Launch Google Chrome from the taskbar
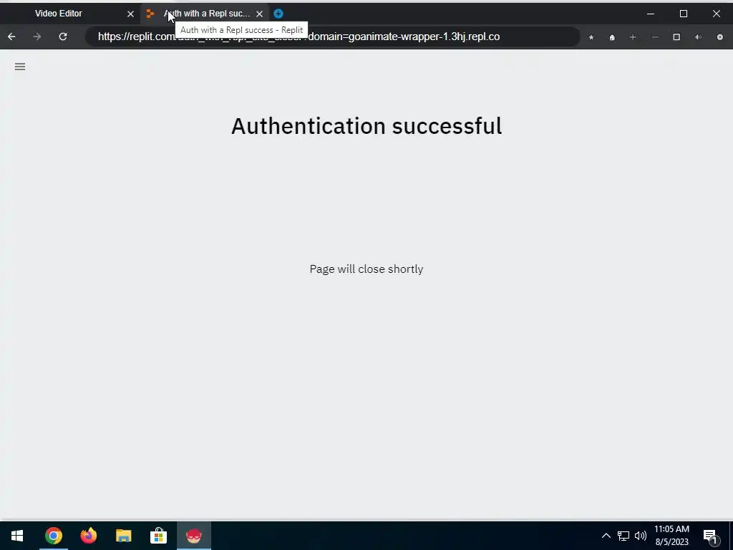 tap(53, 536)
